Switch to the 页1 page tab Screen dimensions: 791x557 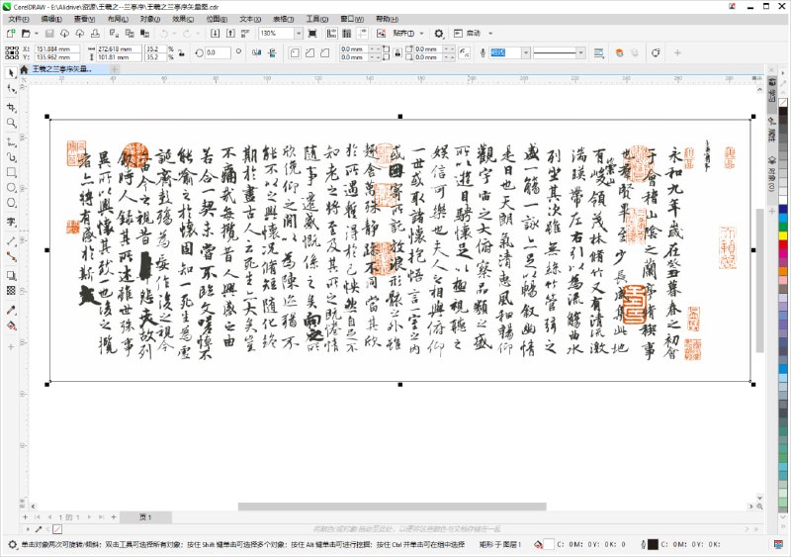click(x=144, y=517)
